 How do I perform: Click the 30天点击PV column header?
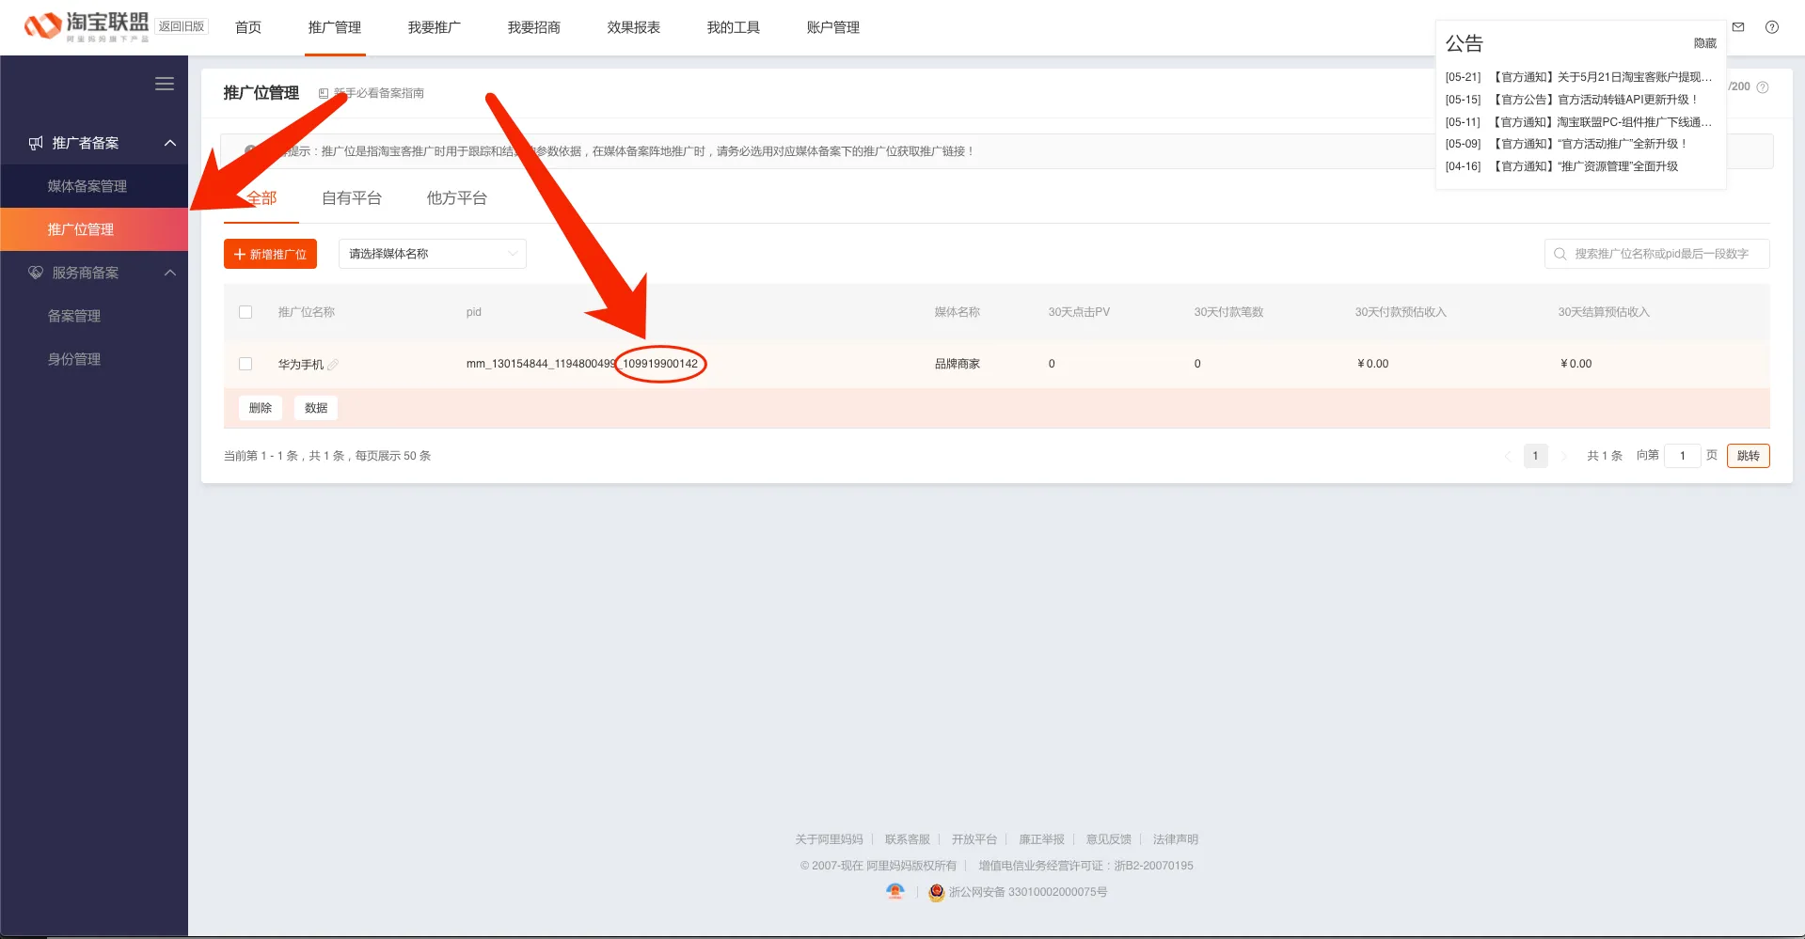[x=1079, y=312]
